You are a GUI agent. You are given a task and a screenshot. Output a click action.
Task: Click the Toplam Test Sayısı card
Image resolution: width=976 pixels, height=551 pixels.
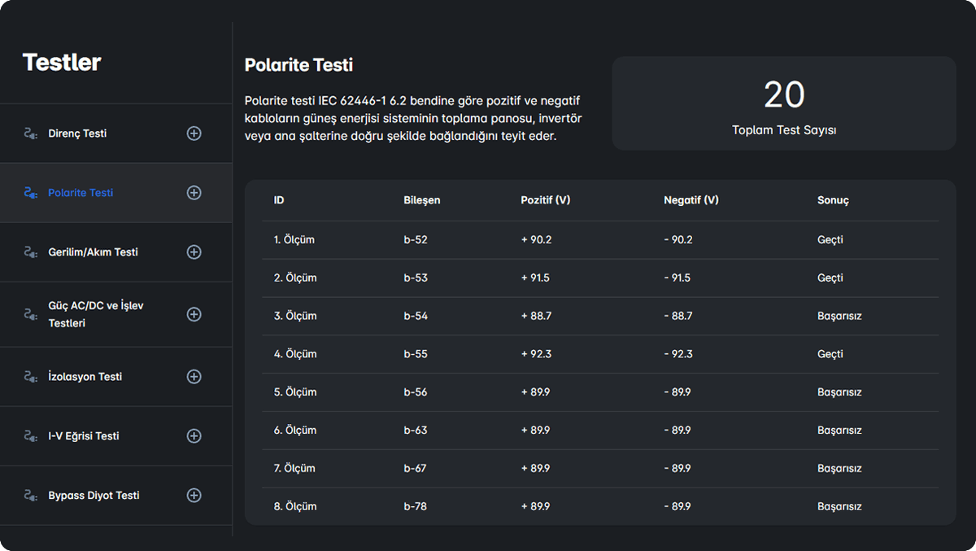tap(783, 103)
